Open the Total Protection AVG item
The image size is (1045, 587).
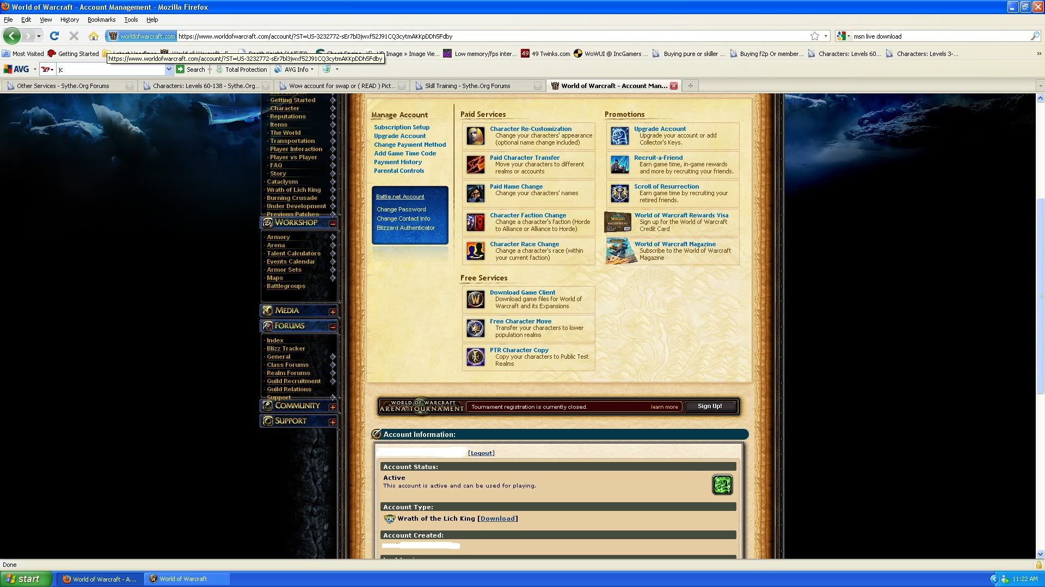241,70
